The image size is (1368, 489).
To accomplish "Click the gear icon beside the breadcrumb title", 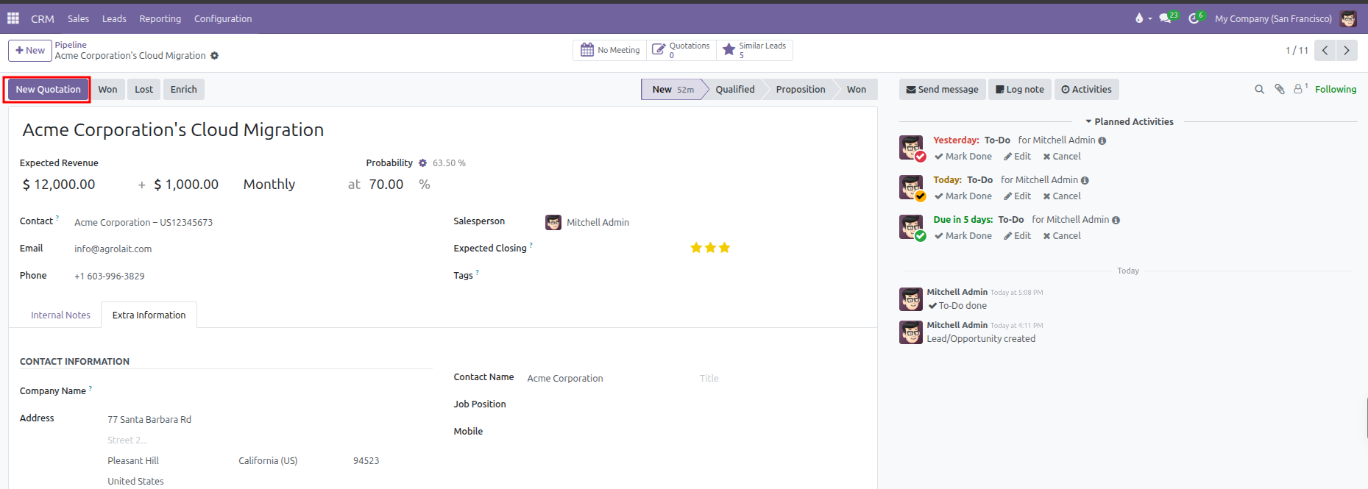I will click(215, 56).
